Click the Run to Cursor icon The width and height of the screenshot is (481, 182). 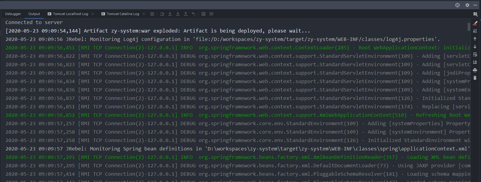coord(194,14)
